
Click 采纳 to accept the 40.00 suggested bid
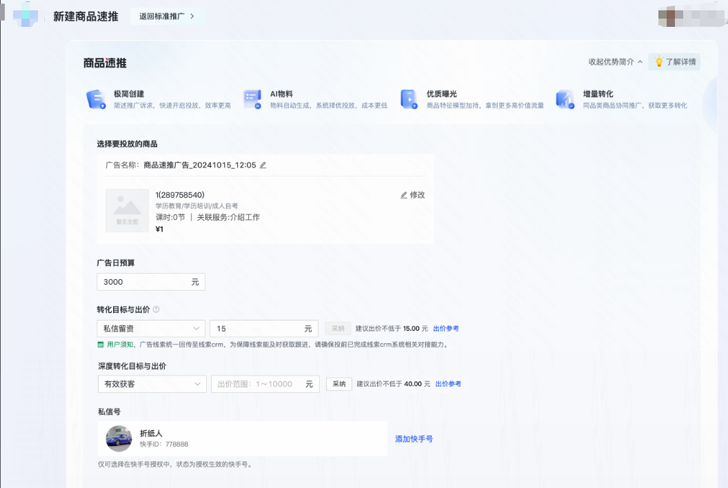pos(338,384)
